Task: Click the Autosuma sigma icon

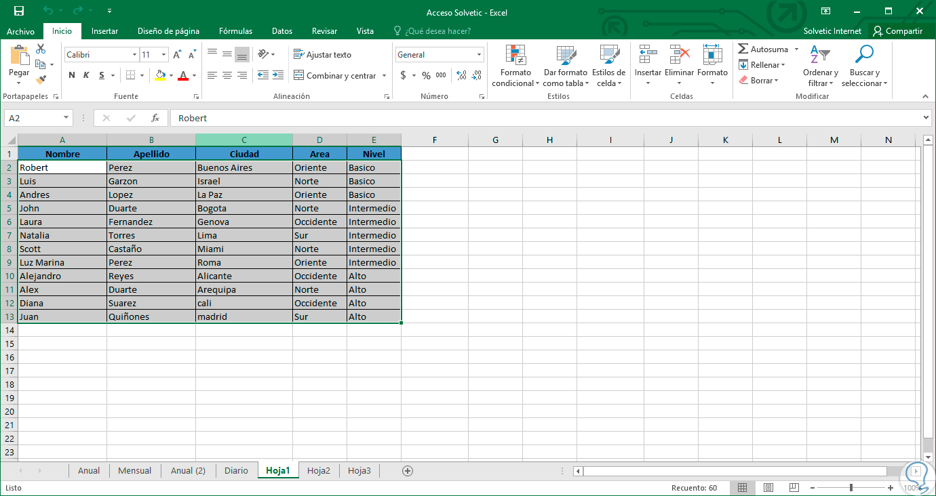Action: (743, 49)
